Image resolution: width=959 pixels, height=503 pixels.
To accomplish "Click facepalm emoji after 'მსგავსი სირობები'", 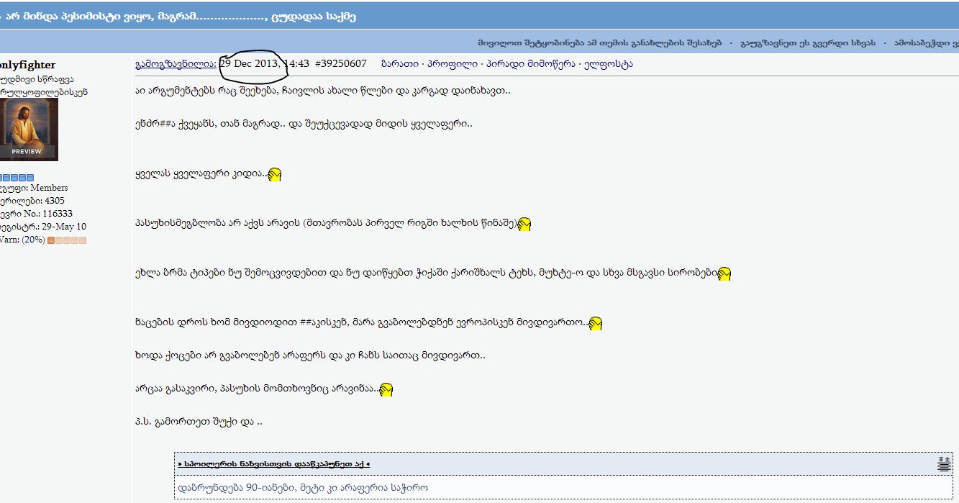I will pyautogui.click(x=724, y=273).
